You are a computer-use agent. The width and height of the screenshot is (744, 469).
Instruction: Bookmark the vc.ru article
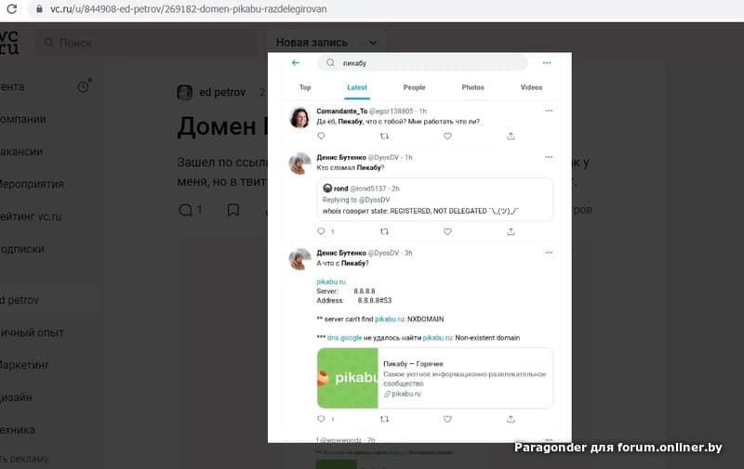[x=233, y=210]
